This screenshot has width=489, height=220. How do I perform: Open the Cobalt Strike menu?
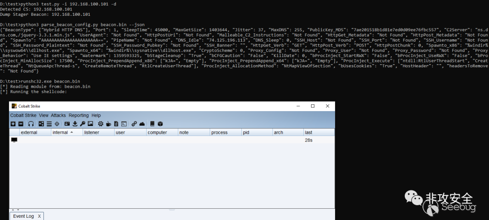point(24,116)
